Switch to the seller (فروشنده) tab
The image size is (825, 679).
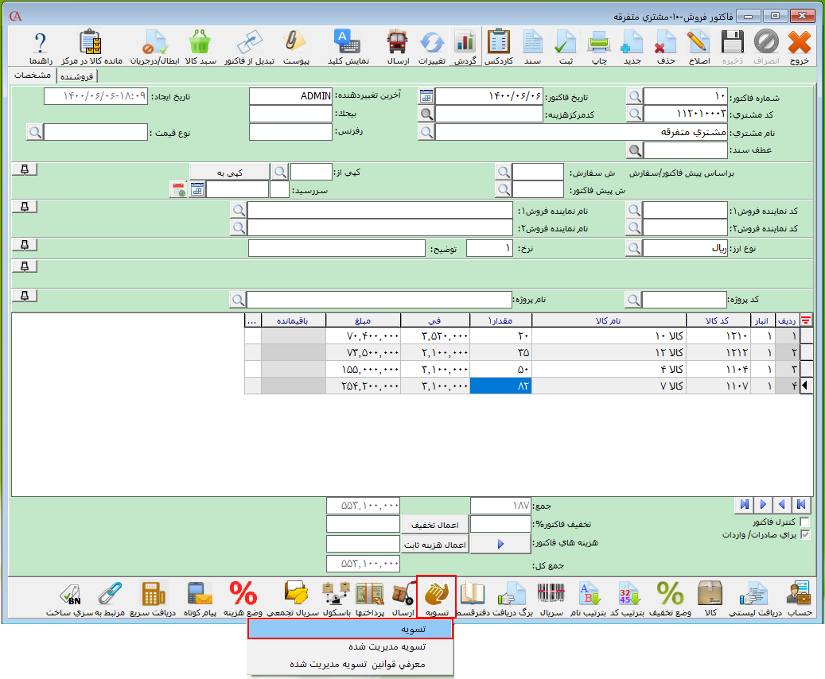[77, 76]
